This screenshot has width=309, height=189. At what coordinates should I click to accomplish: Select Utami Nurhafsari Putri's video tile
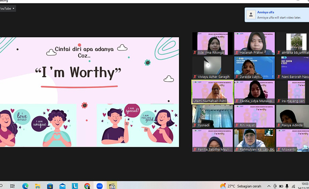(x=212, y=92)
